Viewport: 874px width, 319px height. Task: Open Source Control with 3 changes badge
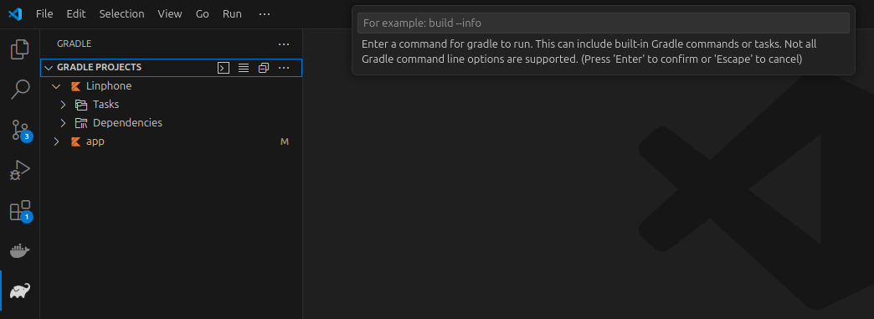(20, 130)
